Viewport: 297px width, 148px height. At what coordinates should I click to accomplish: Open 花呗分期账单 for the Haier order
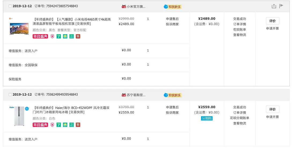[x=240, y=118]
